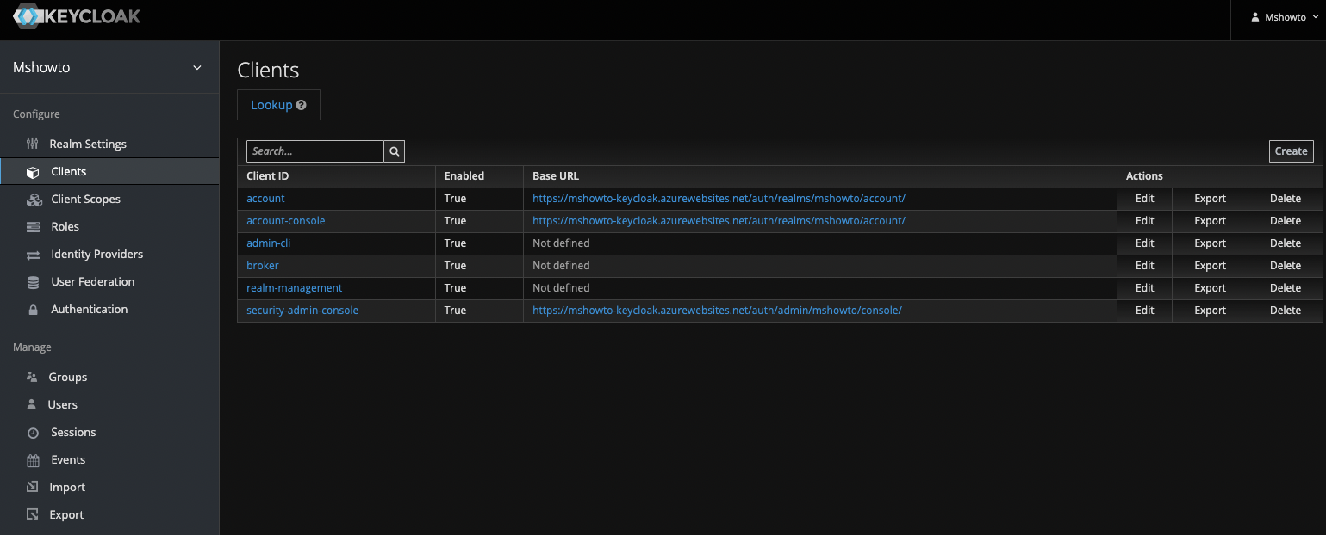Click the Authentication lock icon
Viewport: 1326px width, 535px height.
(x=33, y=310)
